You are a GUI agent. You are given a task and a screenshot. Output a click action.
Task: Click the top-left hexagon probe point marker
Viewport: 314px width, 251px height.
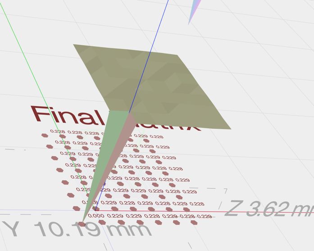pos(45,135)
